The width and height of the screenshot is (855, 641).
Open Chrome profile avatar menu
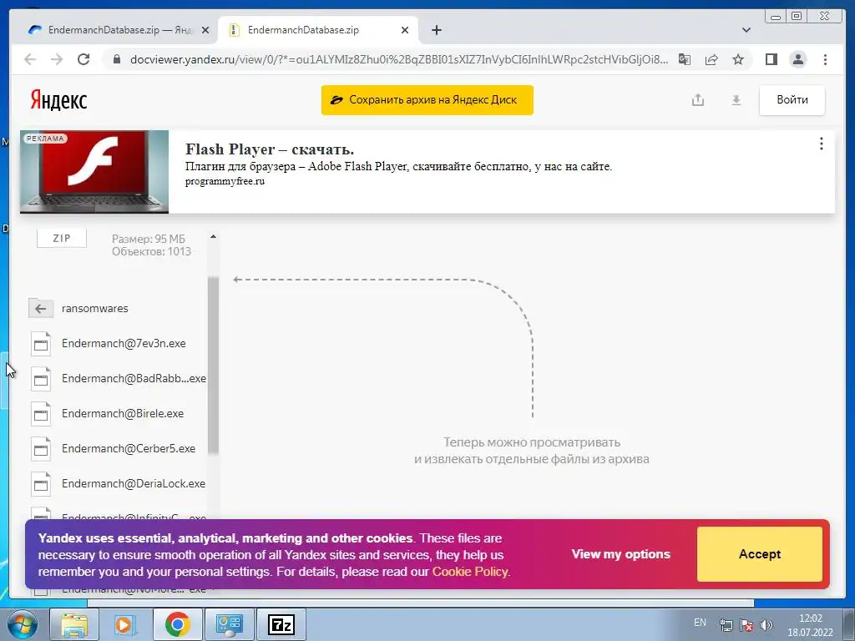[797, 59]
